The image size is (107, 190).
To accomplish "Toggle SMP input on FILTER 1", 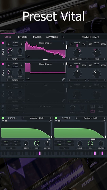I will pos(16,145).
